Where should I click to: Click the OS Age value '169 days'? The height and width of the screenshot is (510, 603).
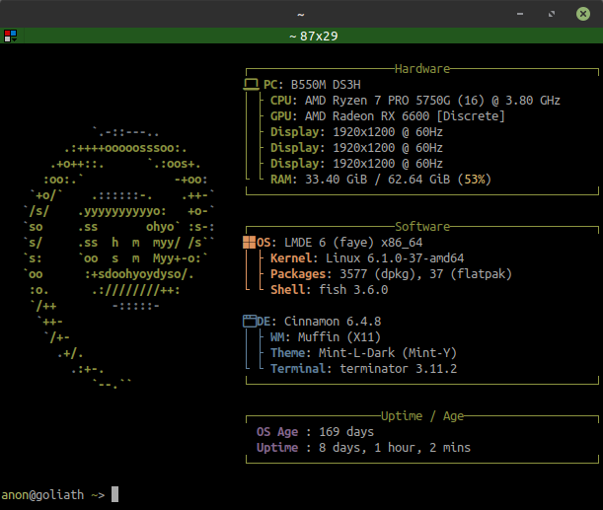(x=346, y=432)
